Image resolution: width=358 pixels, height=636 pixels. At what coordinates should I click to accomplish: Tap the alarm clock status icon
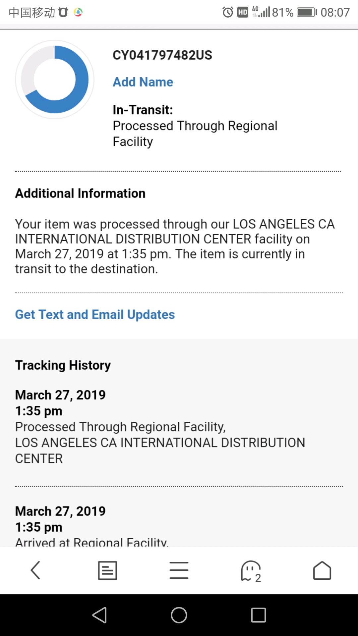228,13
